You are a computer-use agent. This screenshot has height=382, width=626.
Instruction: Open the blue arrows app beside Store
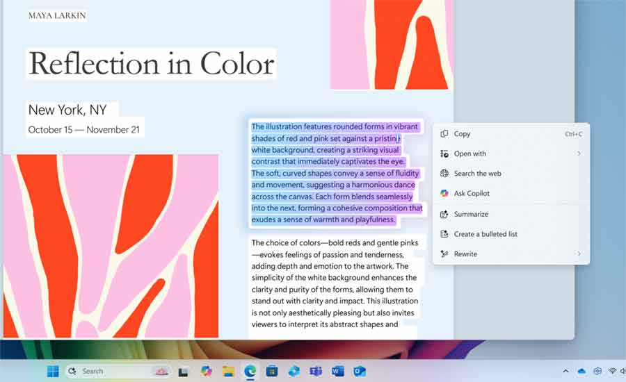[x=294, y=371]
